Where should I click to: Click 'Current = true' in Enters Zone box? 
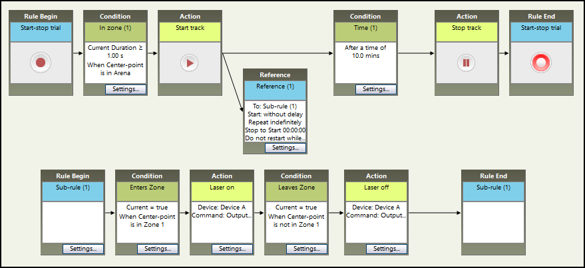(147, 207)
